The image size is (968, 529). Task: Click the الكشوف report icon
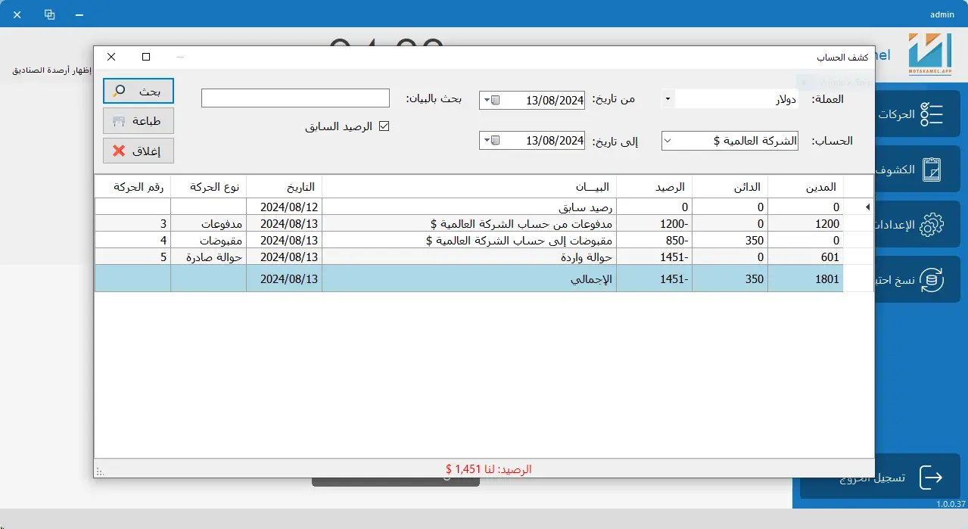[x=931, y=170]
